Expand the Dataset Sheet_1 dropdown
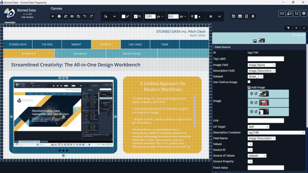 coord(255,77)
